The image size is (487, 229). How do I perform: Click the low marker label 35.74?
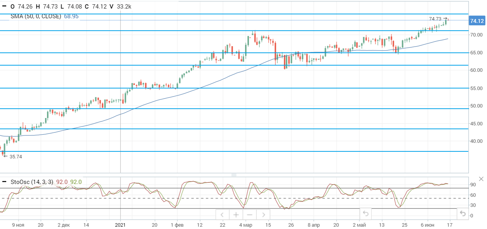coord(16,156)
